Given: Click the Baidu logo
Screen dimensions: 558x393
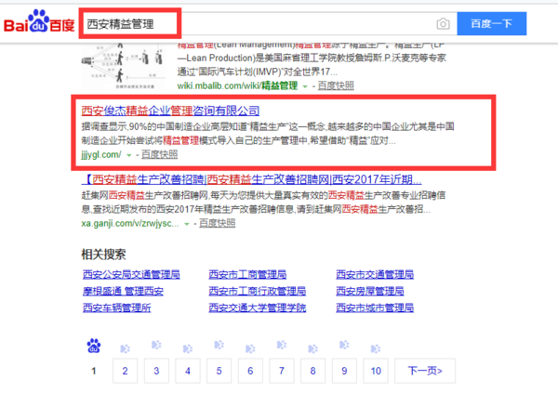Looking at the screenshot, I should (x=39, y=21).
